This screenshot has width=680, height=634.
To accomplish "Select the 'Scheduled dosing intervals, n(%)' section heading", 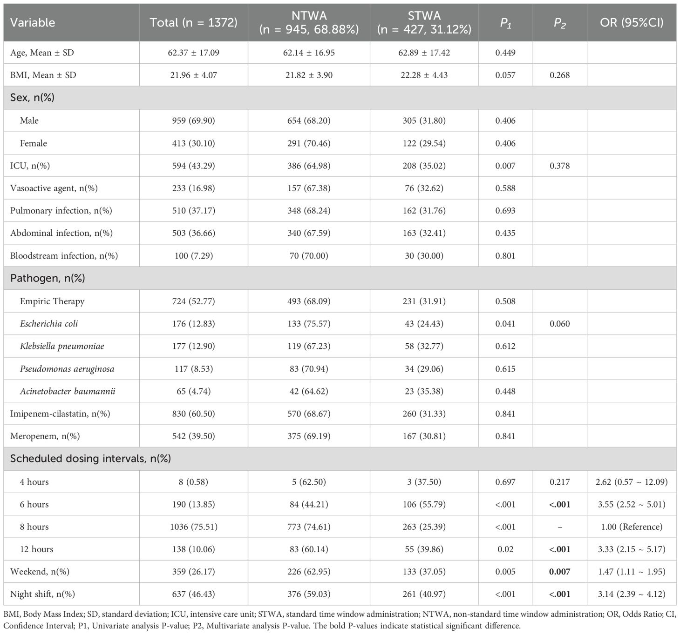I will tap(90, 459).
